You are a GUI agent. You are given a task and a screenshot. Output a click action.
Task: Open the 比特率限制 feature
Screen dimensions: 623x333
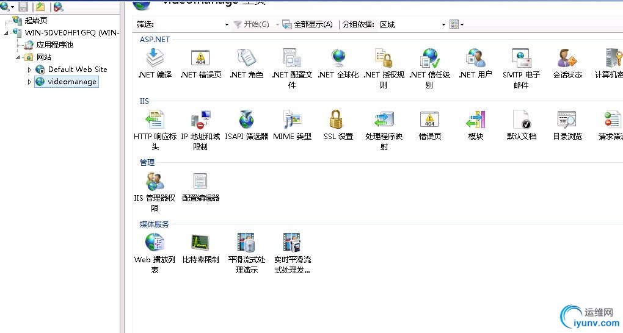201,248
